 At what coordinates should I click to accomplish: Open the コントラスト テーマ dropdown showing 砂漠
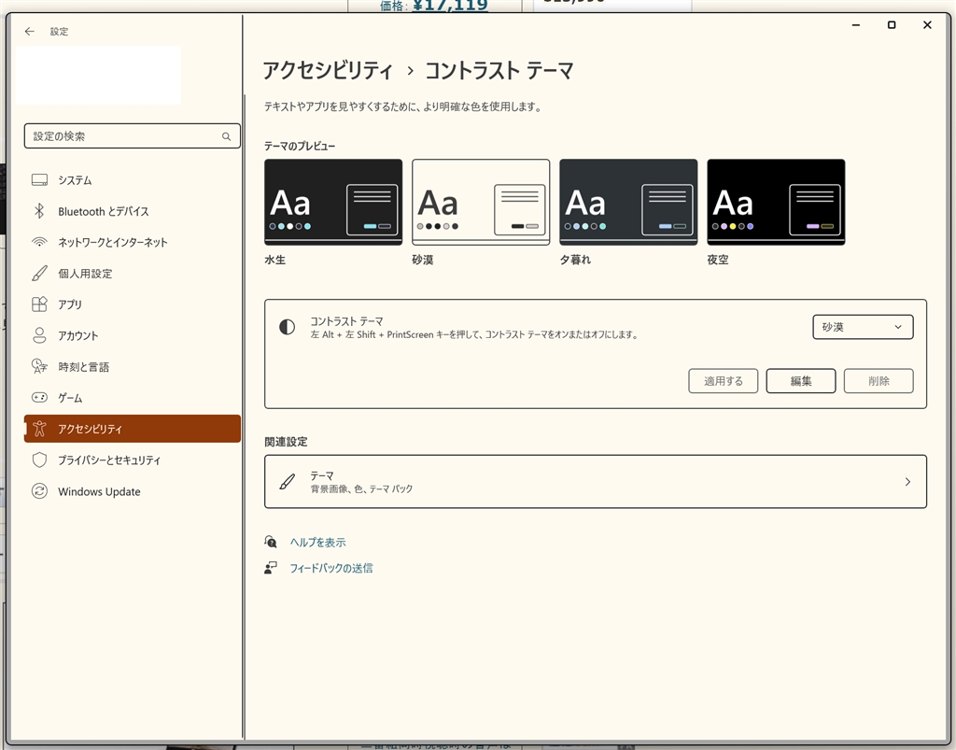863,327
